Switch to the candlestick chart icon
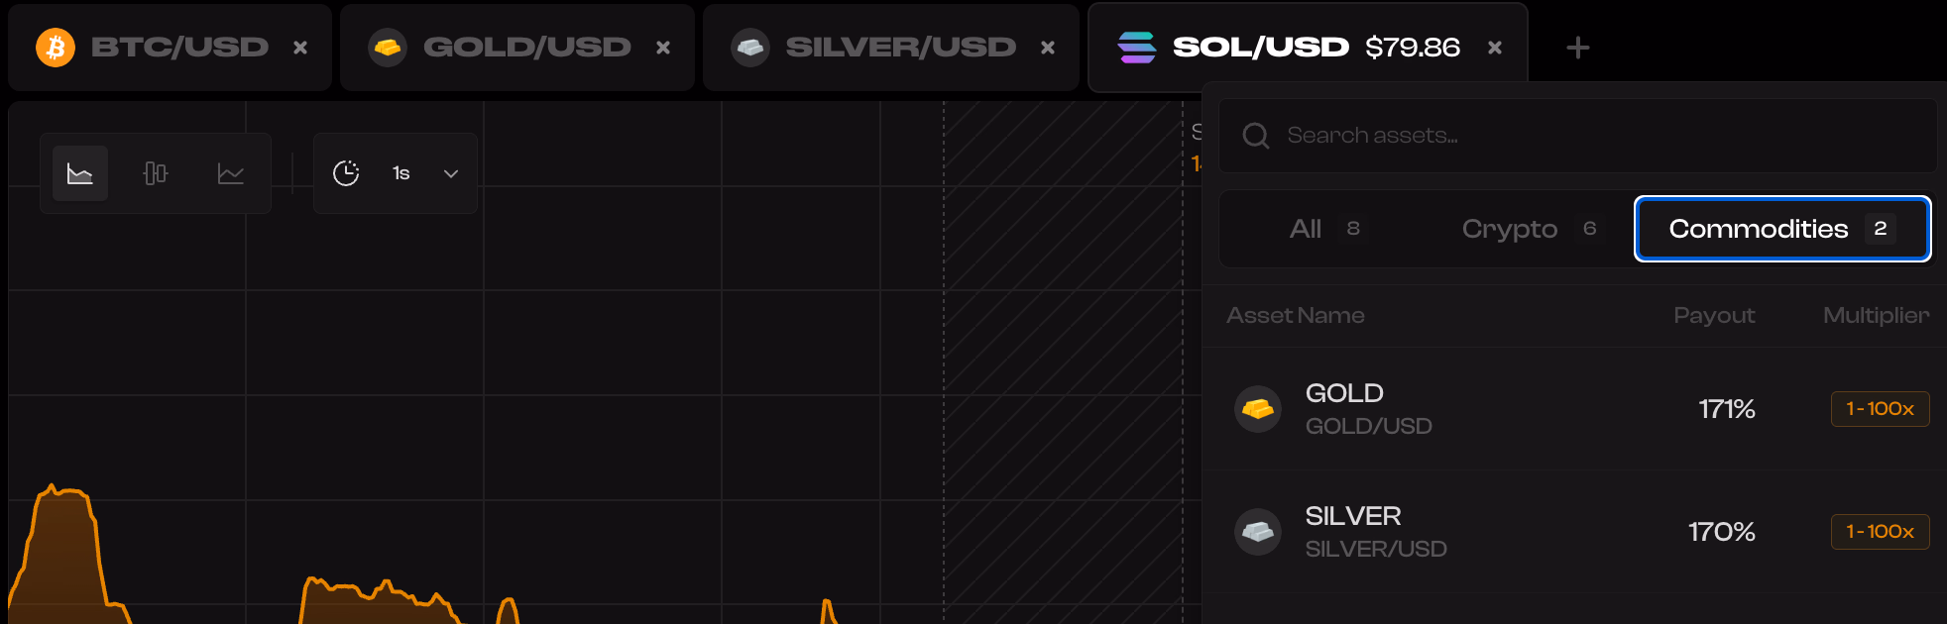1947x624 pixels. [x=156, y=173]
